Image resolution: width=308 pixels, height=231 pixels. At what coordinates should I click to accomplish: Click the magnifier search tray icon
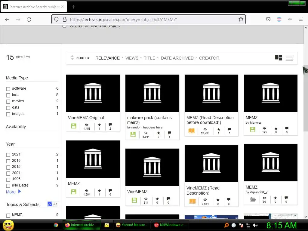[226, 225]
